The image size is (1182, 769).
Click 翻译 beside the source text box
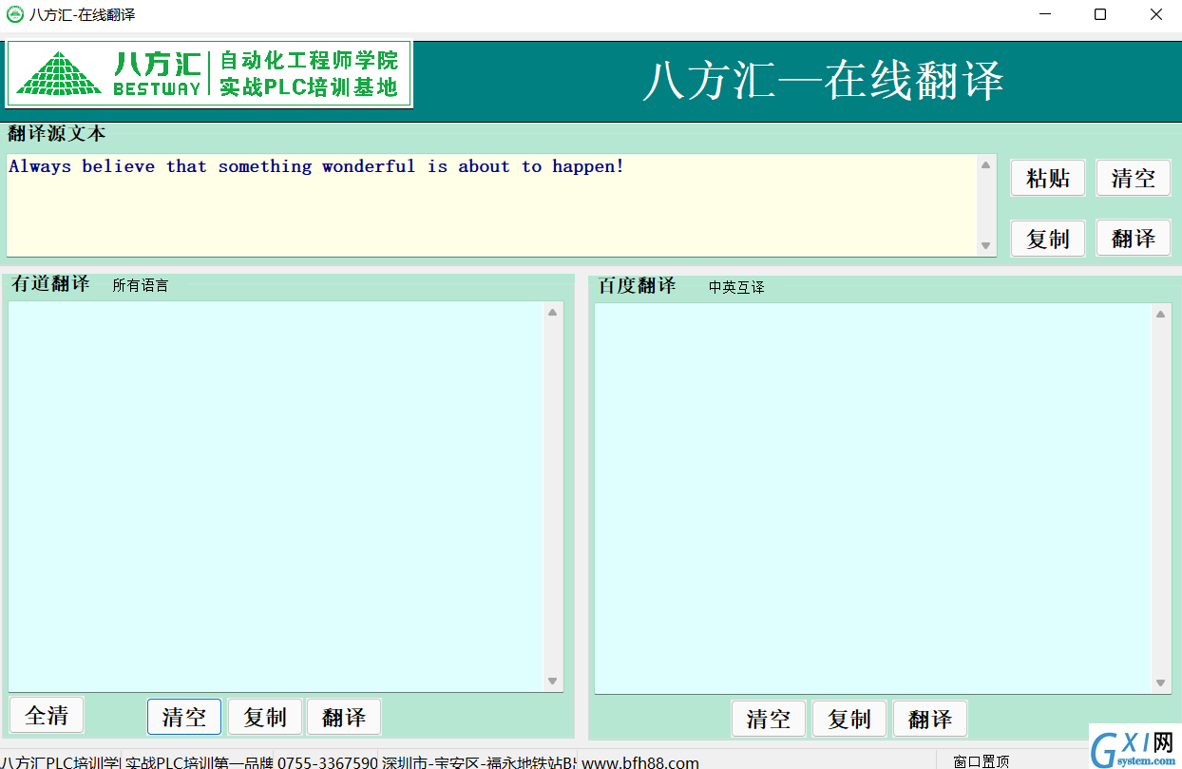point(1133,238)
